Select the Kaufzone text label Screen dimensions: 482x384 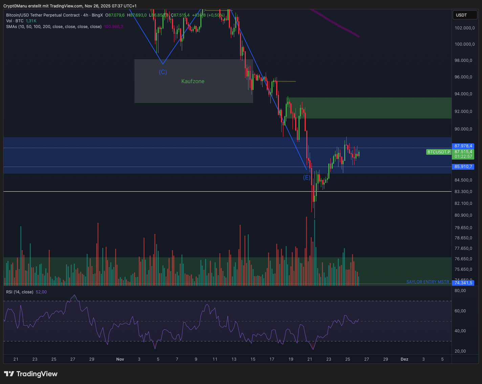[193, 81]
